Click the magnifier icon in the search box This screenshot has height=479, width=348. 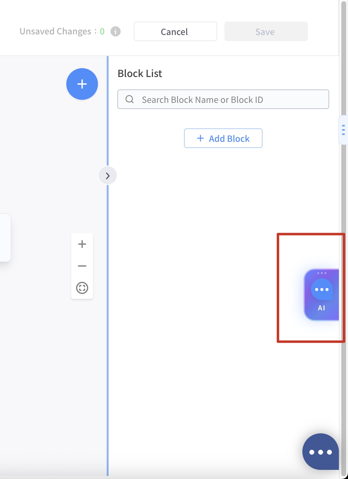coord(130,99)
